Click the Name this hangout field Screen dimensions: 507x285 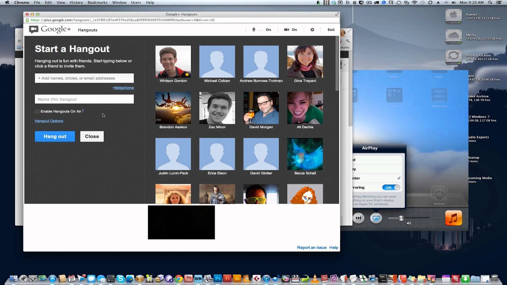click(x=84, y=99)
